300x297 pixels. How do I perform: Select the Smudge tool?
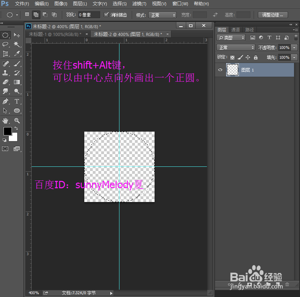(x=5, y=91)
